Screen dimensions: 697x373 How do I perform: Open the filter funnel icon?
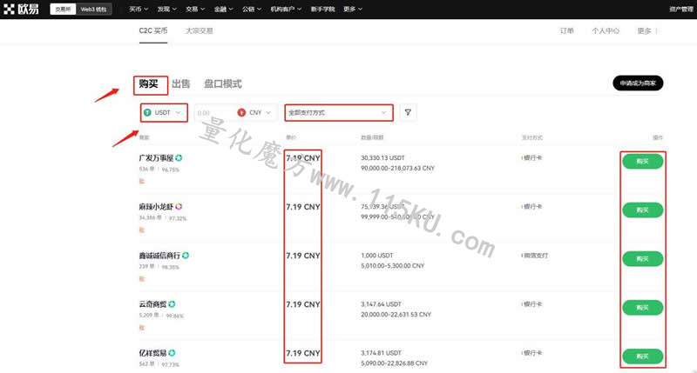(408, 113)
